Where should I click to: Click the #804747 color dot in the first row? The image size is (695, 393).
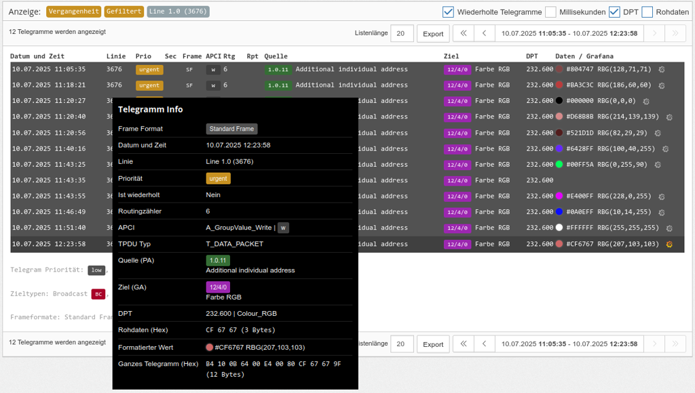pyautogui.click(x=559, y=69)
